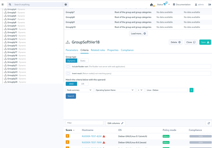212x148 pixels.
Task: Set group type to Dynamic
Action: (x=71, y=61)
